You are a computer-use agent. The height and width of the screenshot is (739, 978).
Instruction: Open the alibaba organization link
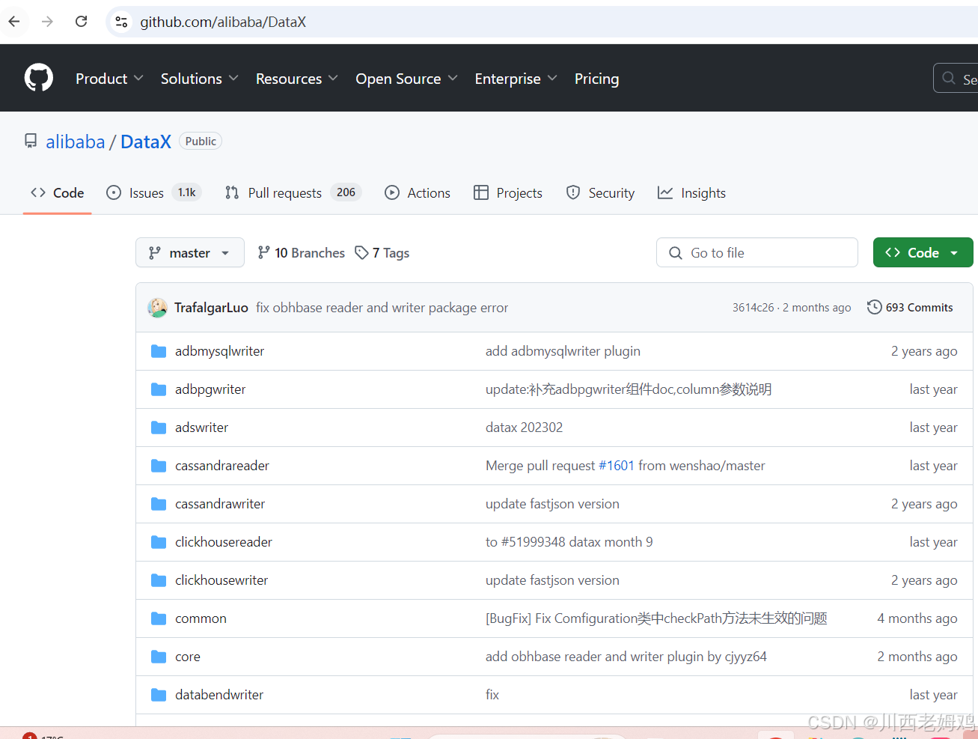click(76, 142)
